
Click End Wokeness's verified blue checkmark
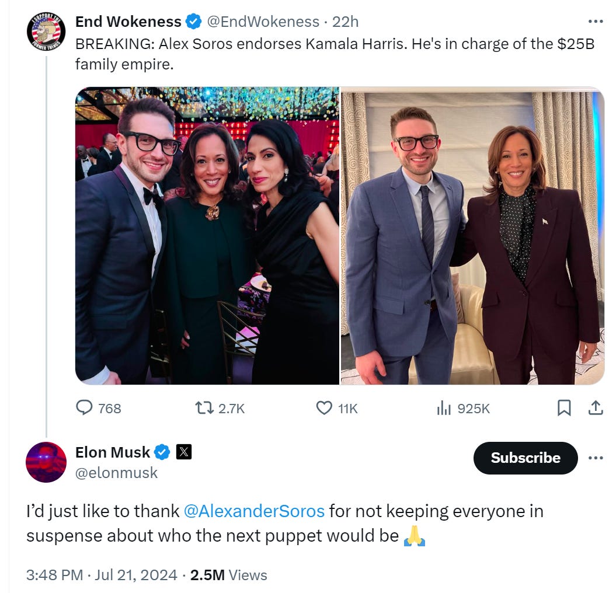(193, 21)
